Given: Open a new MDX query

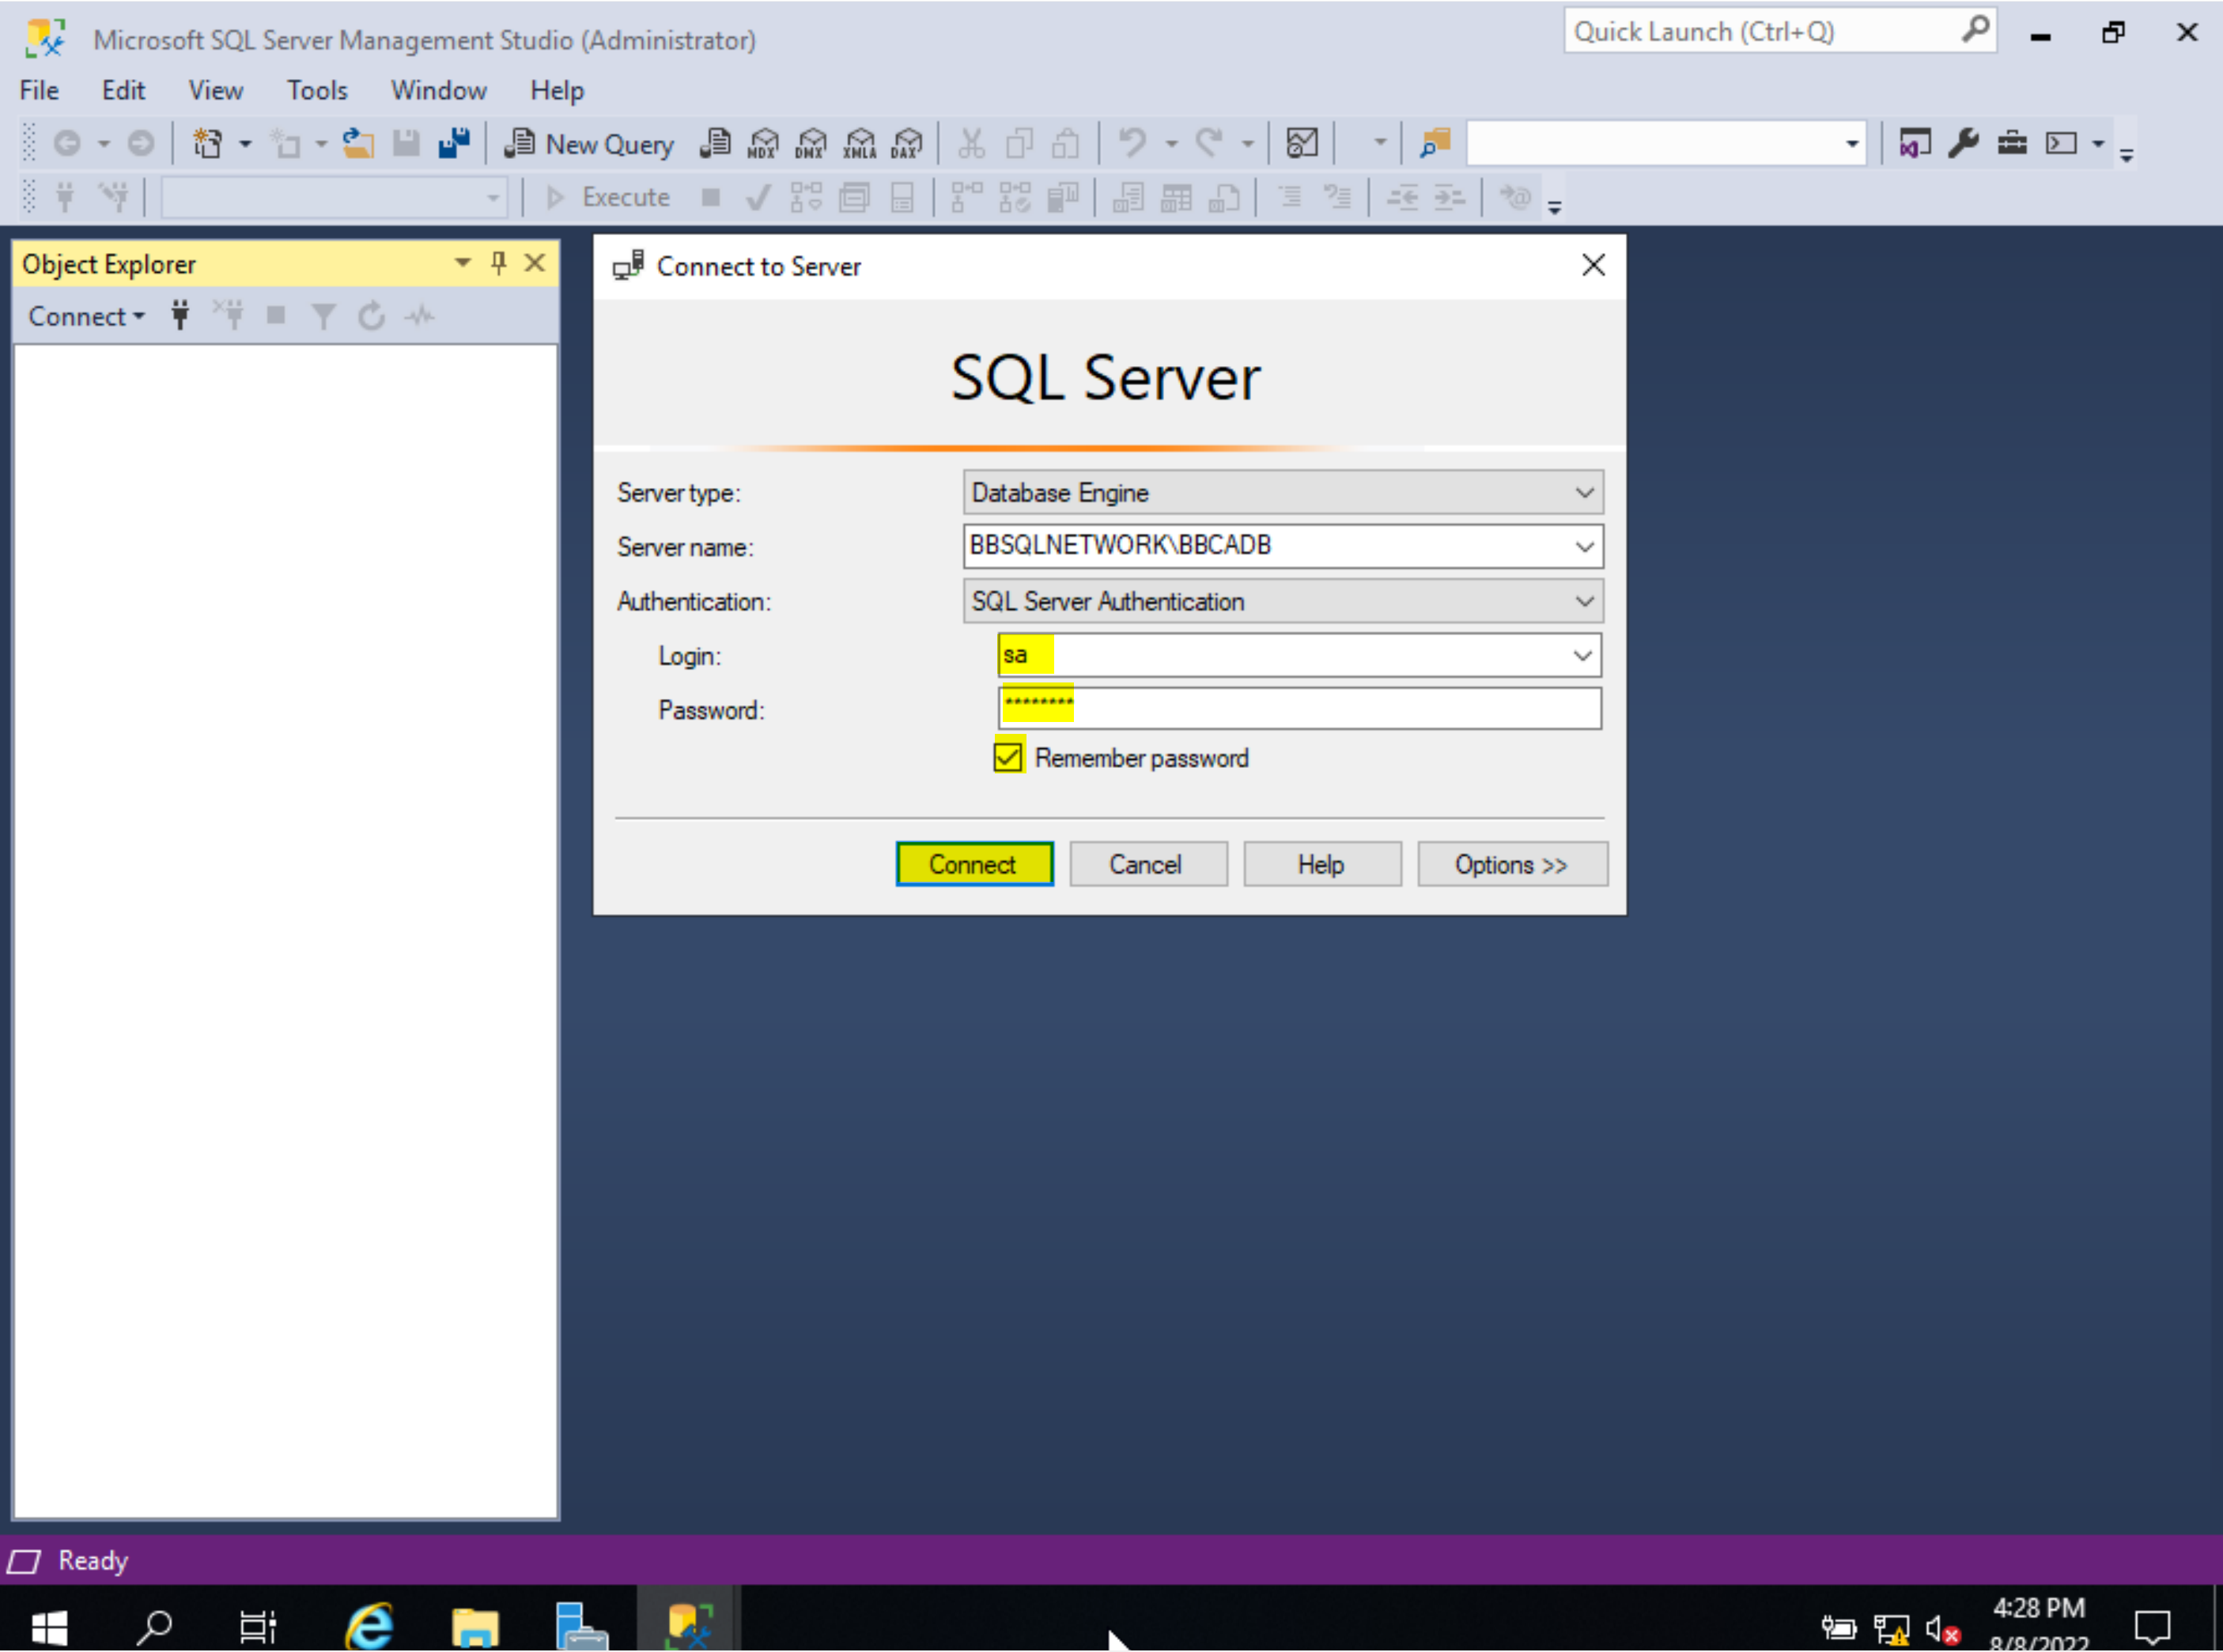Looking at the screenshot, I should point(764,143).
